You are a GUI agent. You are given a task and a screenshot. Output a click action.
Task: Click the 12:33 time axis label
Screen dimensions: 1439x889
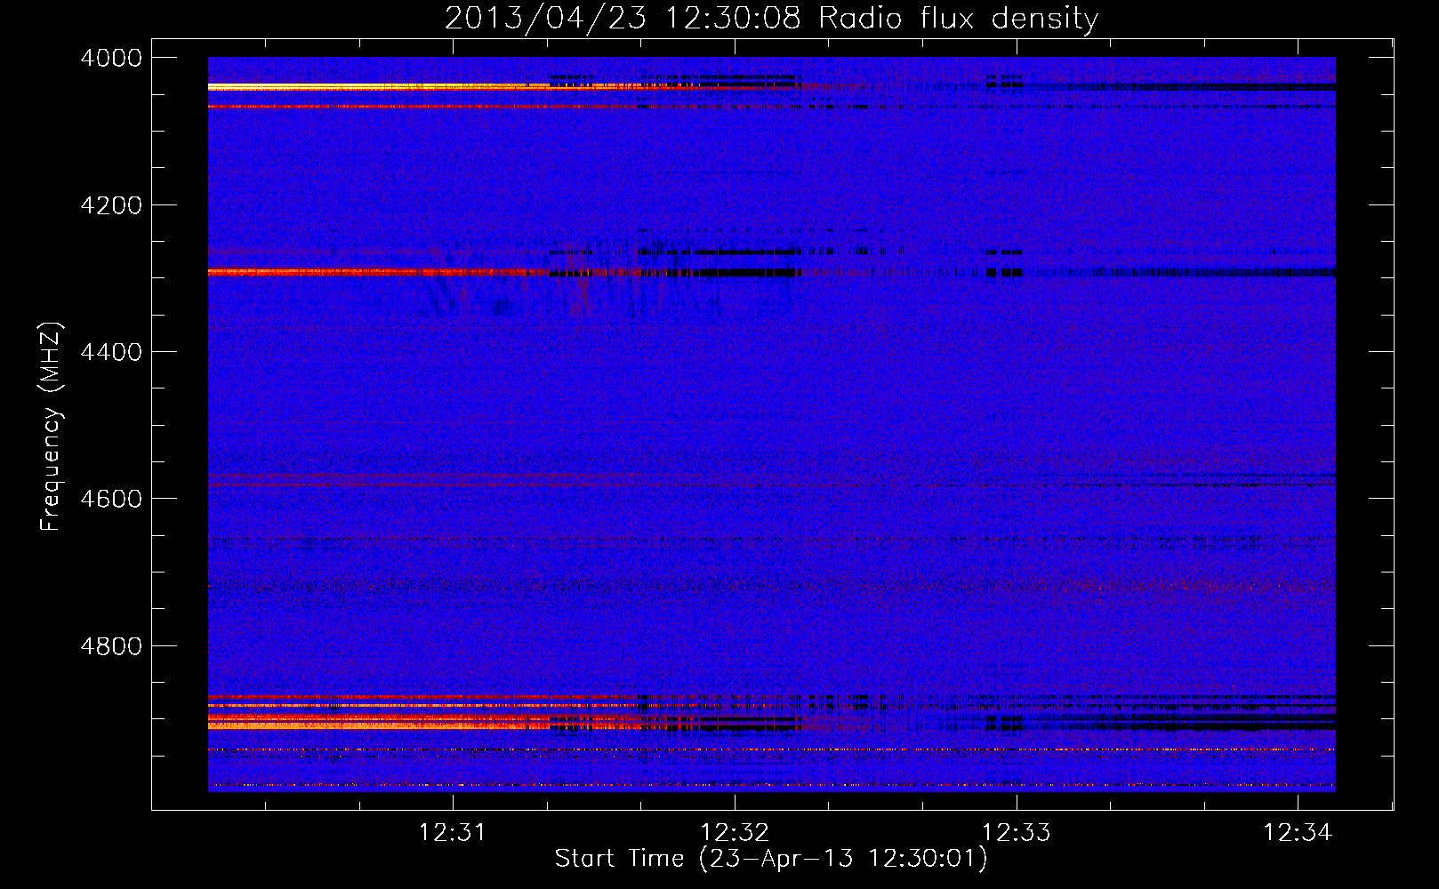[x=1016, y=833]
